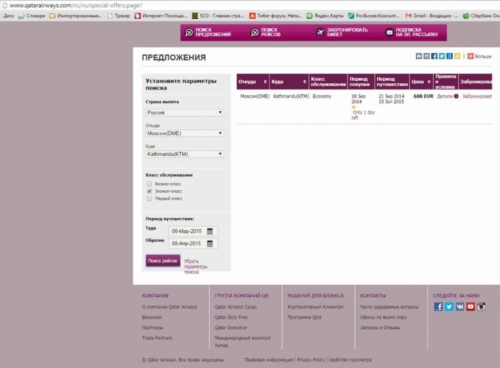Click the email share icon beside Предложения heading
500x368 pixels.
pos(419,56)
